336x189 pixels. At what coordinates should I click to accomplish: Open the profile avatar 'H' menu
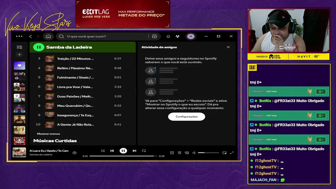coord(191,36)
